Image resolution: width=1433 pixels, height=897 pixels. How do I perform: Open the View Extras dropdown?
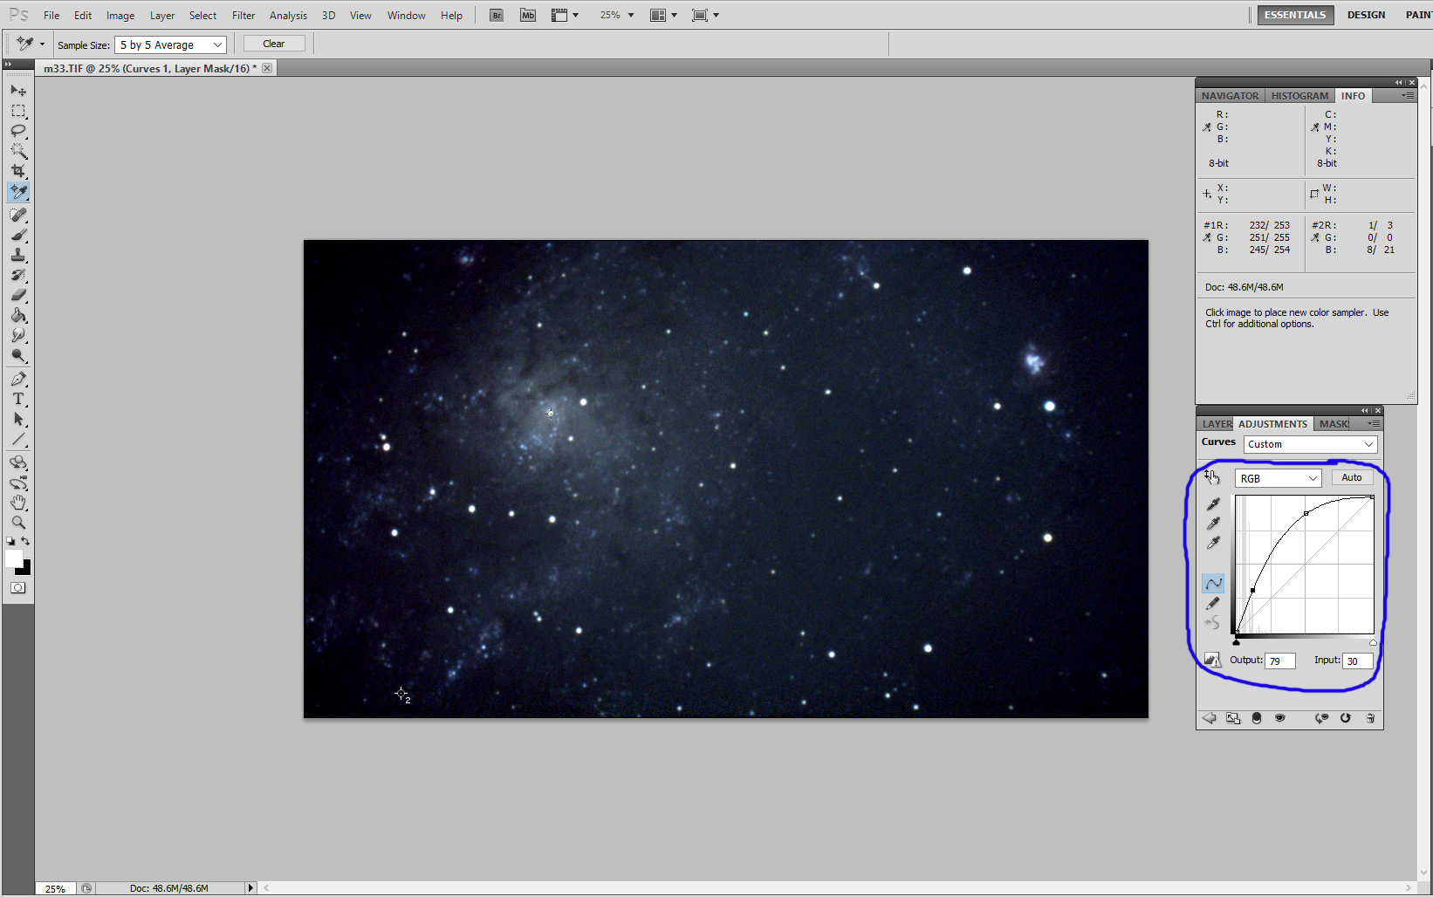point(566,15)
